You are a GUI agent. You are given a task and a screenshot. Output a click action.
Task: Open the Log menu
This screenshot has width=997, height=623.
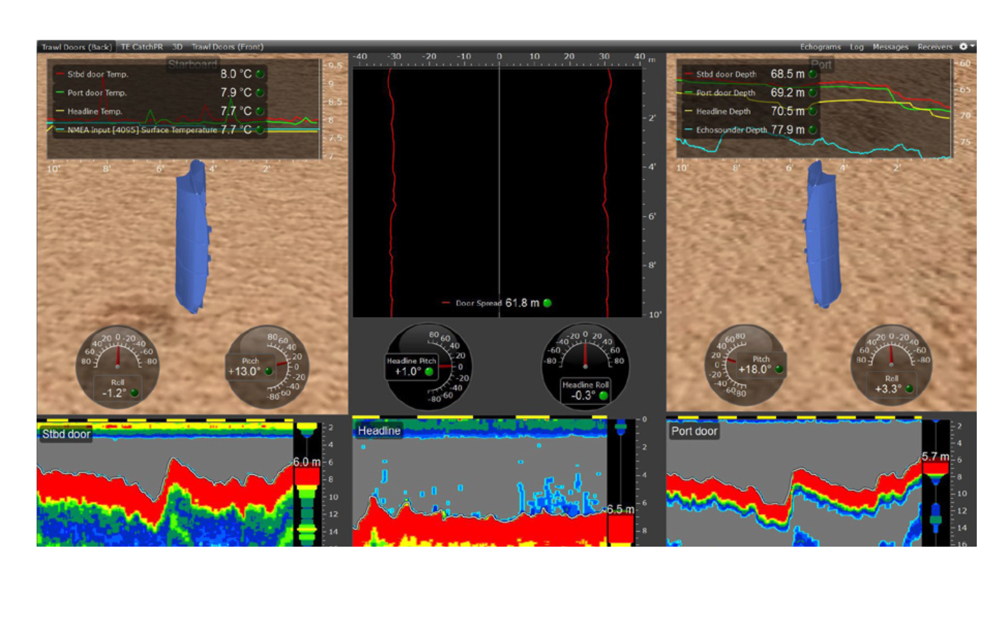coord(857,47)
